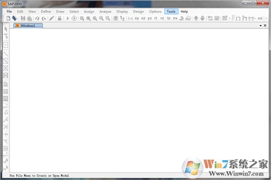
Task: Click the Save icon in toolbar
Action: click(x=23, y=18)
